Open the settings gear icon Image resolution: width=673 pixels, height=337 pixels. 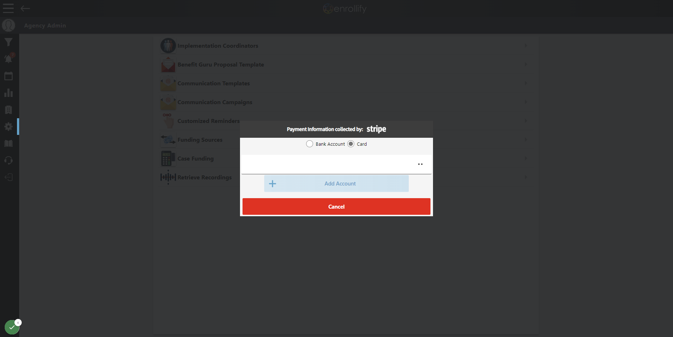[8, 127]
